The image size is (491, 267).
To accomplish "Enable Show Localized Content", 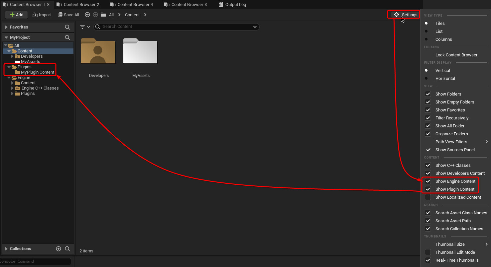I will click(428, 197).
